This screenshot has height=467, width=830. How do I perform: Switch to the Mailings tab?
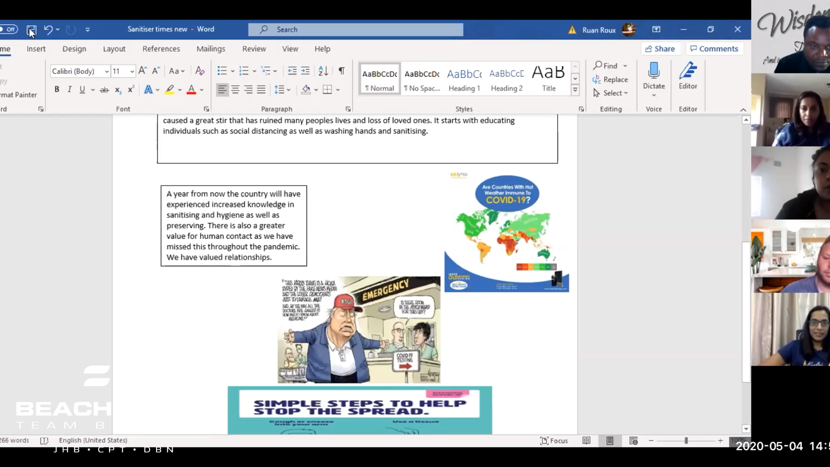coord(211,49)
